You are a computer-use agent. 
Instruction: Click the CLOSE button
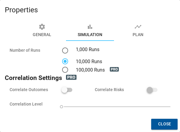[x=164, y=124]
